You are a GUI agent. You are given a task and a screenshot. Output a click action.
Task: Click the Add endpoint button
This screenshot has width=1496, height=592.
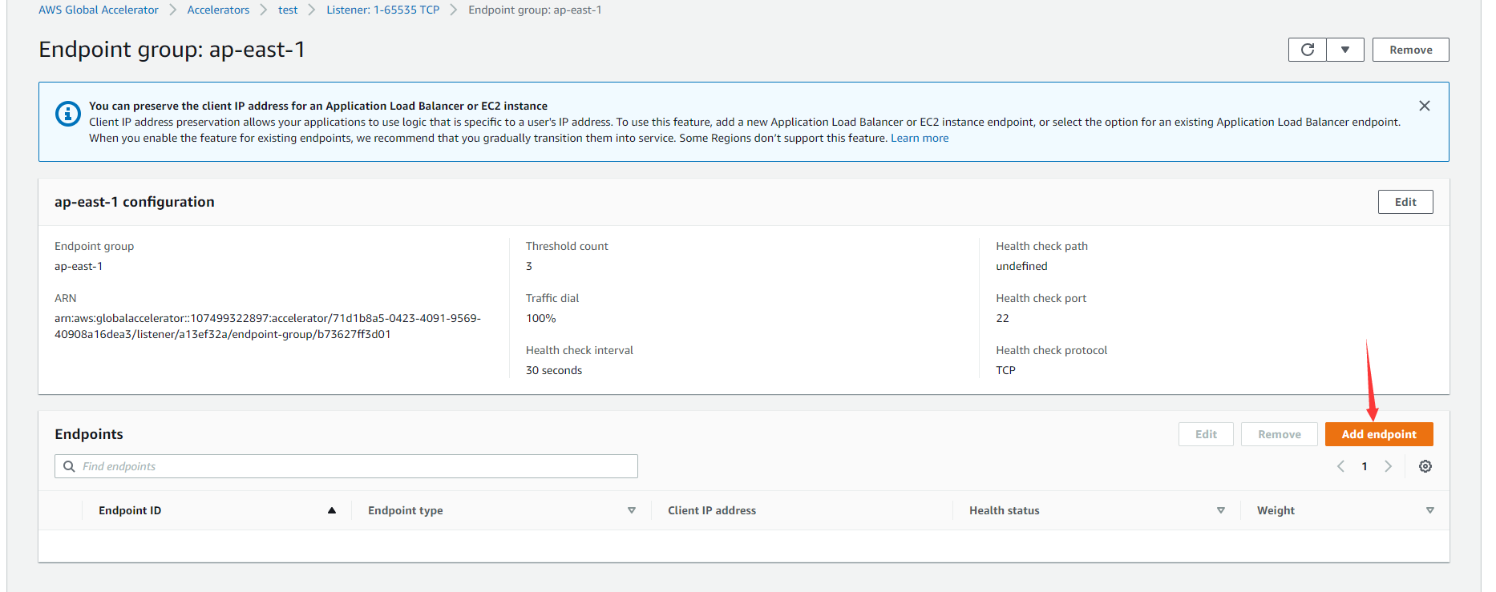pos(1379,434)
